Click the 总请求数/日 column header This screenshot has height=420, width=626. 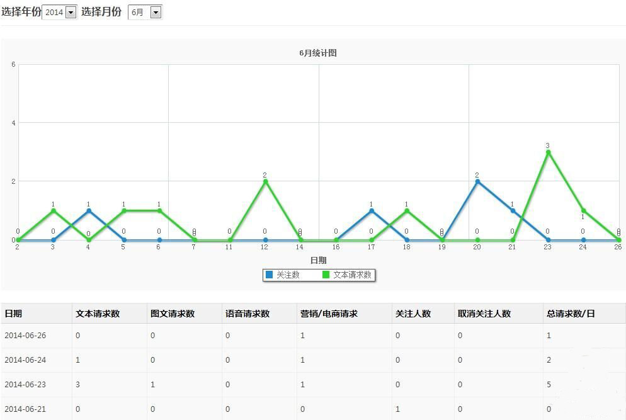click(x=571, y=314)
